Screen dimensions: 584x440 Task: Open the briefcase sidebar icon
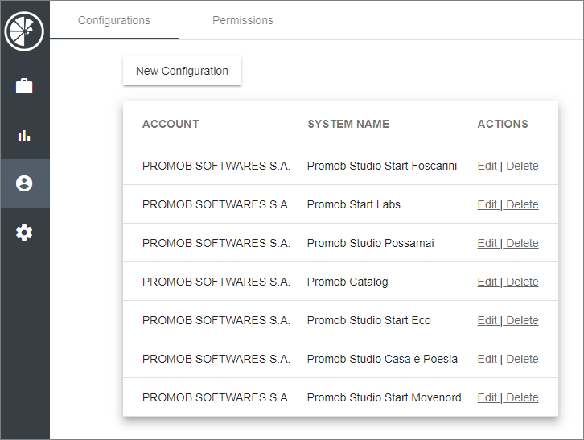tap(24, 86)
